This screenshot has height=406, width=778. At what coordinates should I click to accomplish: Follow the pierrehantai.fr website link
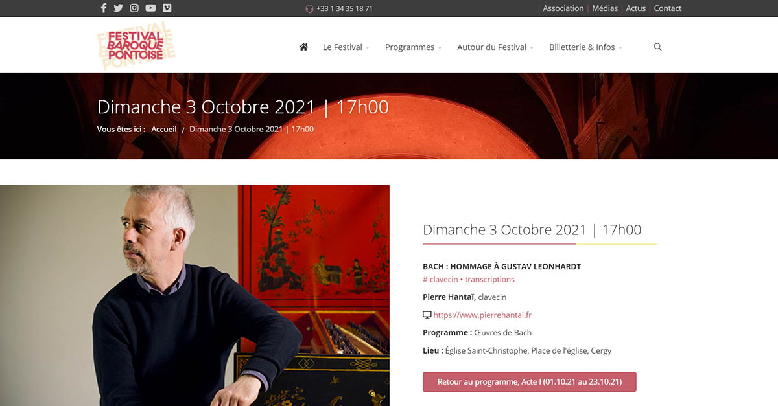(x=482, y=315)
